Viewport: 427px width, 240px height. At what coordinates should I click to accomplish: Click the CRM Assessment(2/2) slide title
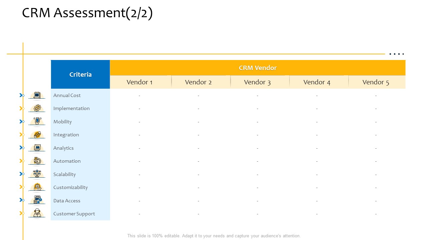pyautogui.click(x=87, y=13)
